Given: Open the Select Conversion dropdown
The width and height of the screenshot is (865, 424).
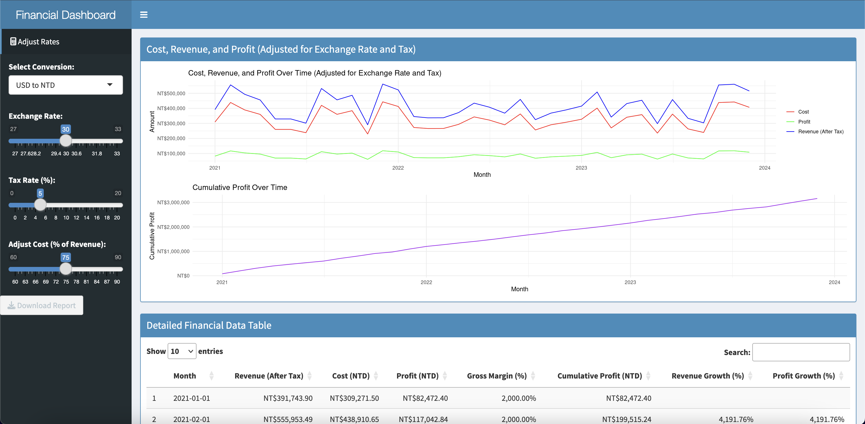Looking at the screenshot, I should click(x=66, y=85).
